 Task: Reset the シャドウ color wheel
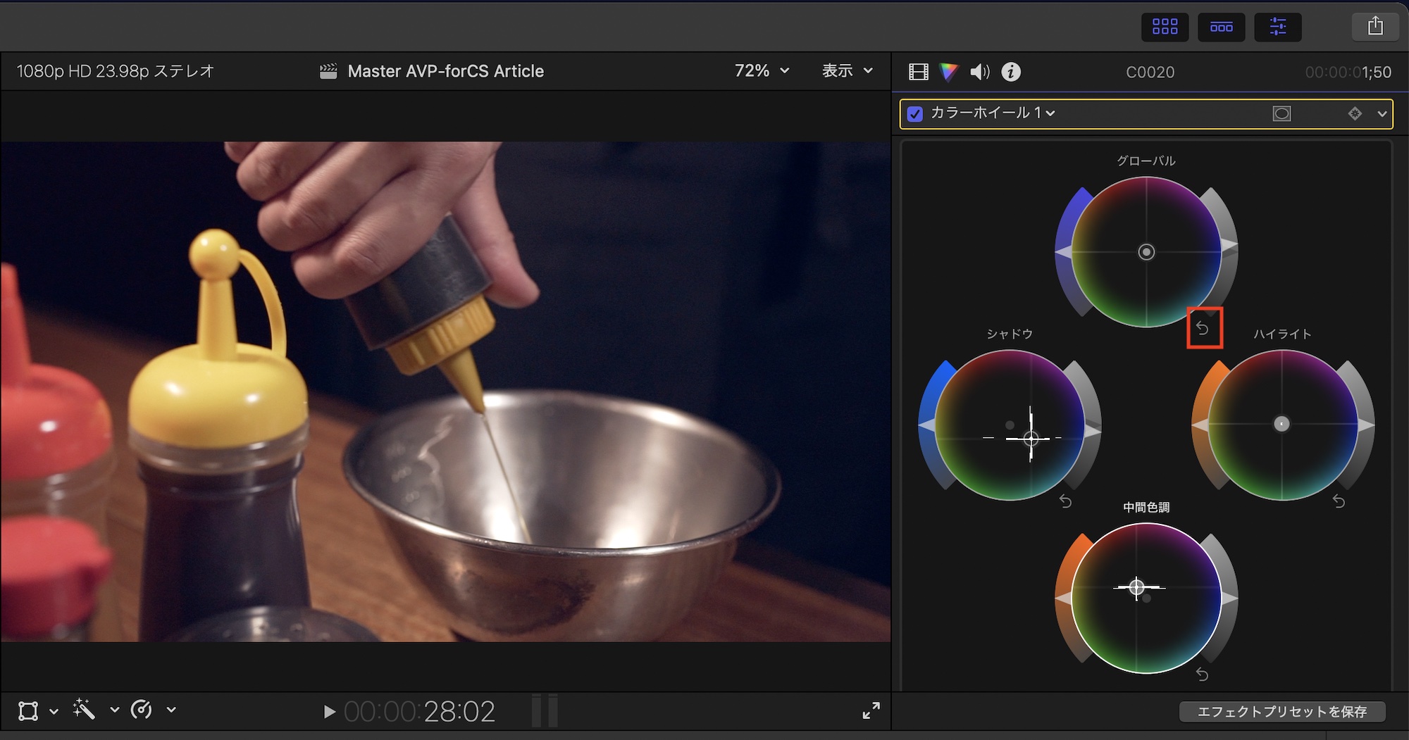click(1066, 501)
